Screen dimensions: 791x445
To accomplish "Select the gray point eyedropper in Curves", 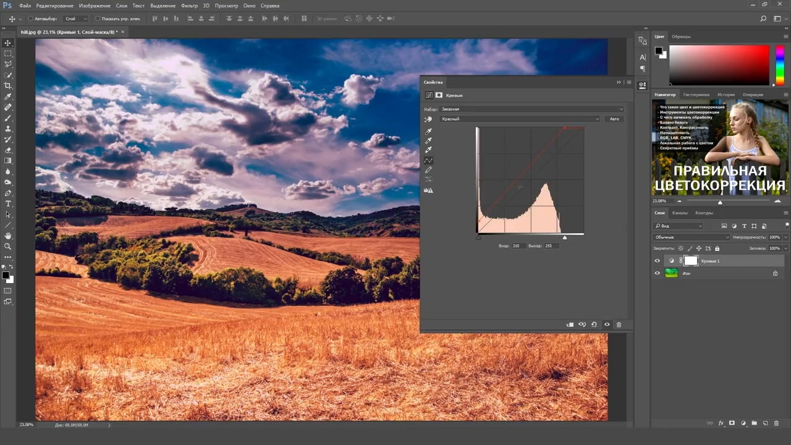I will [x=428, y=140].
